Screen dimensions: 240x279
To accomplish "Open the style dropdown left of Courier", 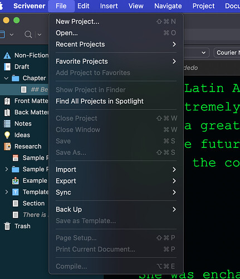I will [197, 52].
